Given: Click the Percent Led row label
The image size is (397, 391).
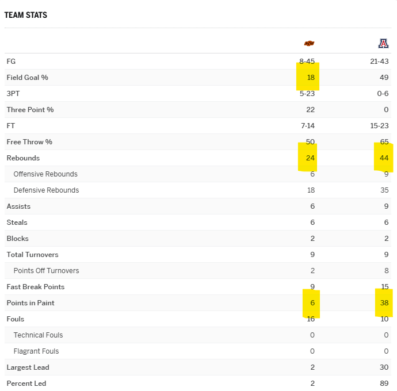Looking at the screenshot, I should (x=26, y=384).
